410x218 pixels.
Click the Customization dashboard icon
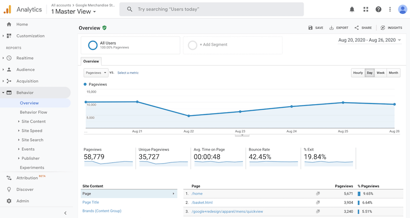(x=9, y=36)
